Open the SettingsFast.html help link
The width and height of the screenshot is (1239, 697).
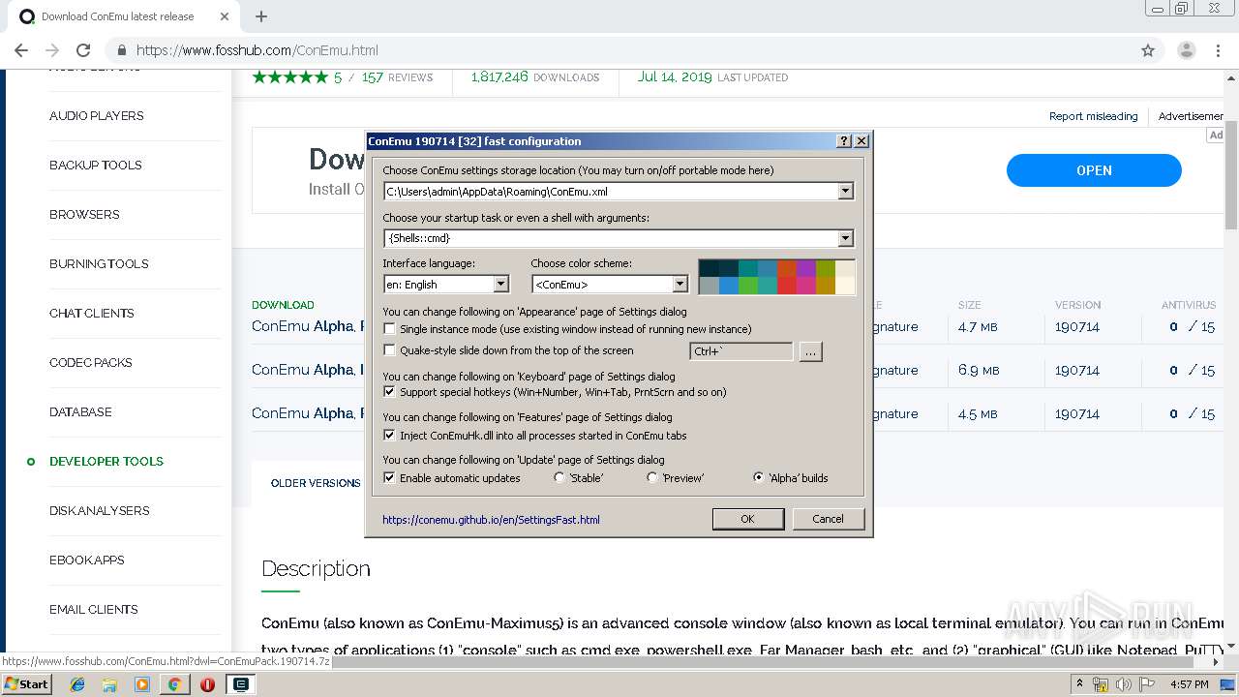click(x=491, y=520)
